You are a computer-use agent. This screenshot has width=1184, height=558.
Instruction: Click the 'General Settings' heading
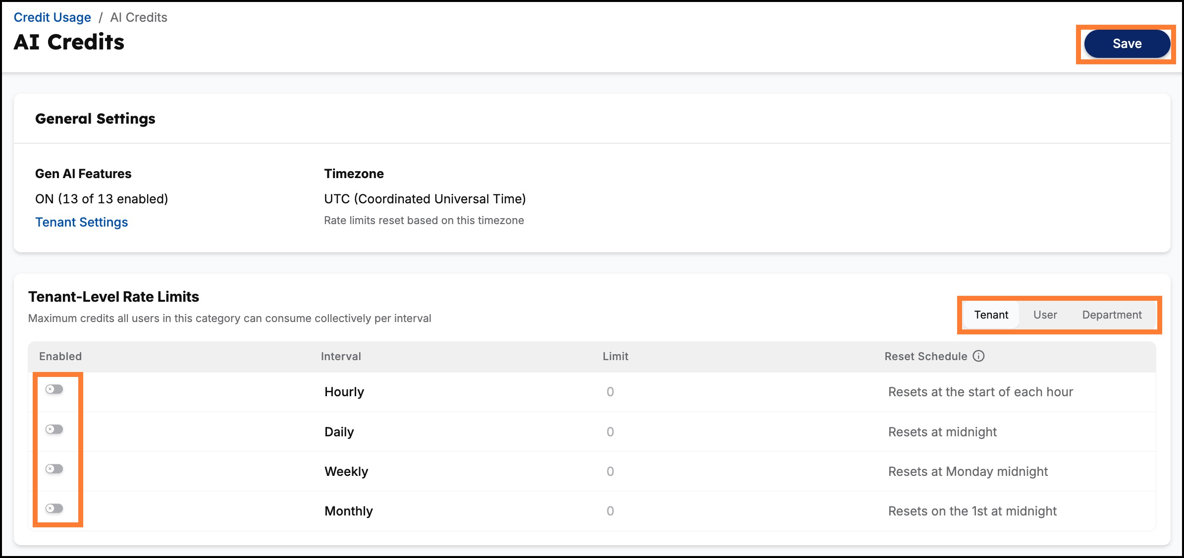[95, 119]
